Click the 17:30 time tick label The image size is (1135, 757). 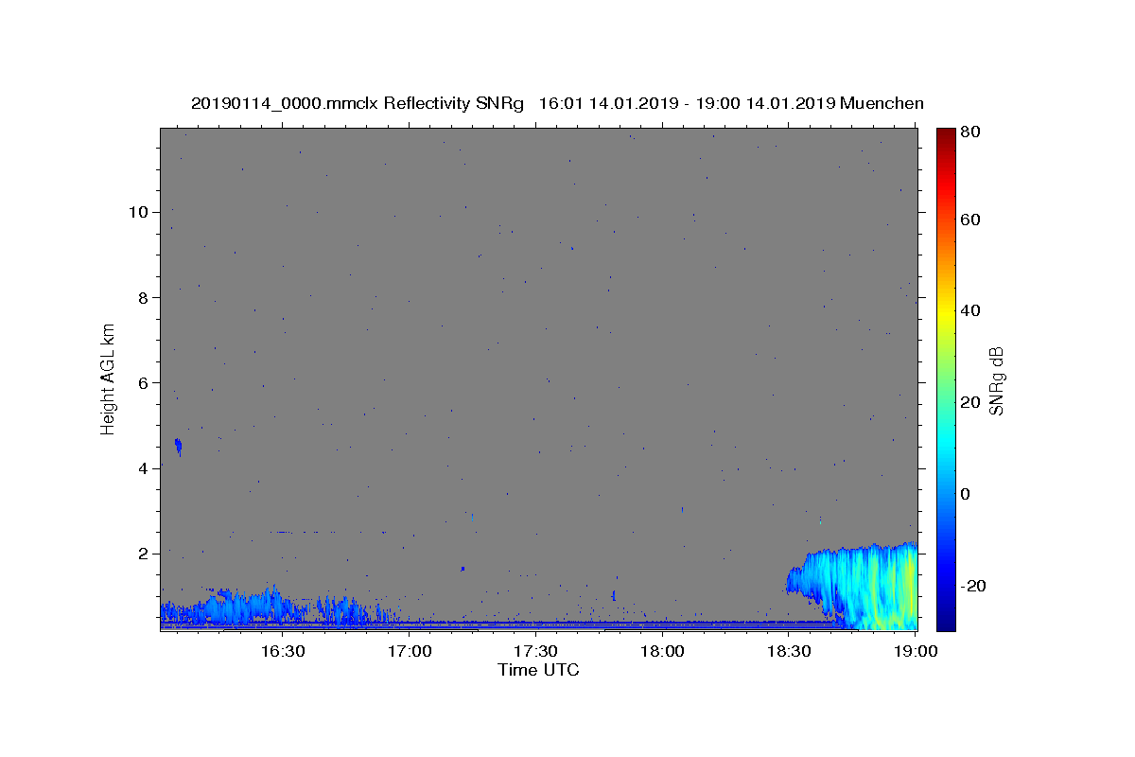coord(536,652)
